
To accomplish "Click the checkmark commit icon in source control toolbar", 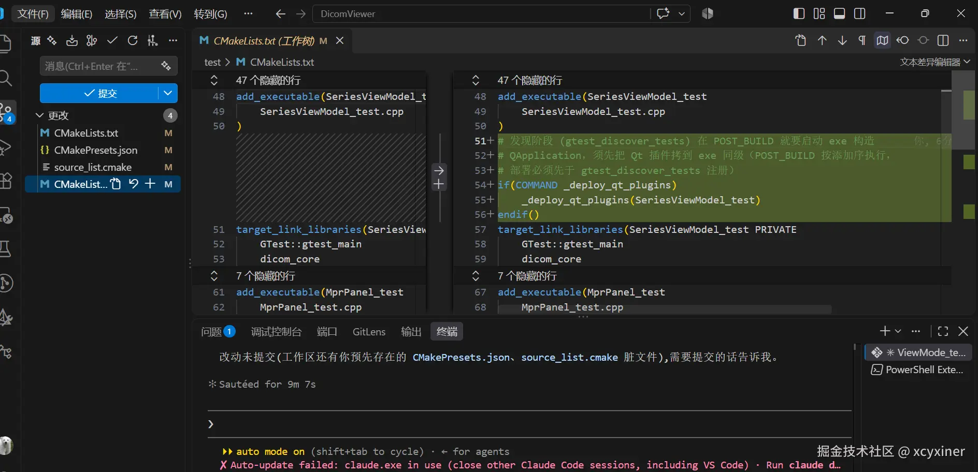I will tap(112, 40).
